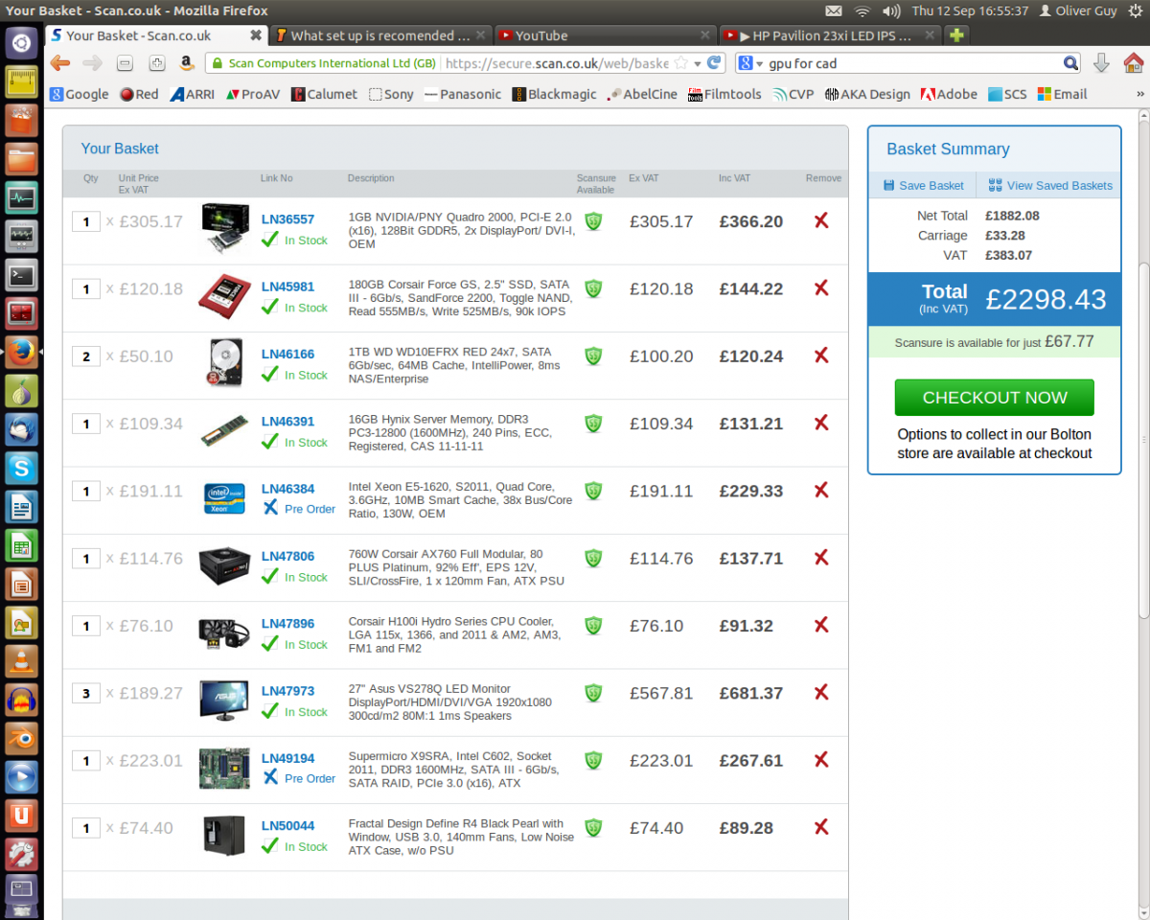Open View Saved Baskets
The width and height of the screenshot is (1150, 920).
[x=1050, y=185]
